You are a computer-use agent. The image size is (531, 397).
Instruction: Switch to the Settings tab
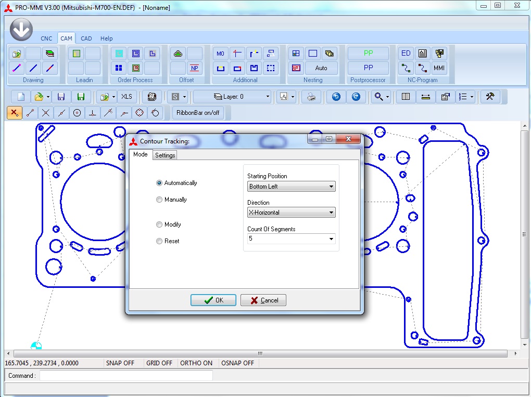[165, 155]
